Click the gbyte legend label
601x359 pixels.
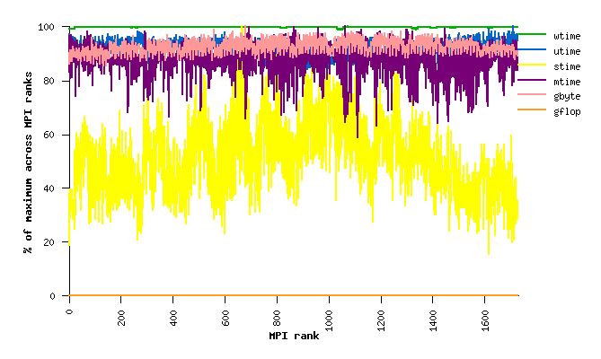(567, 97)
